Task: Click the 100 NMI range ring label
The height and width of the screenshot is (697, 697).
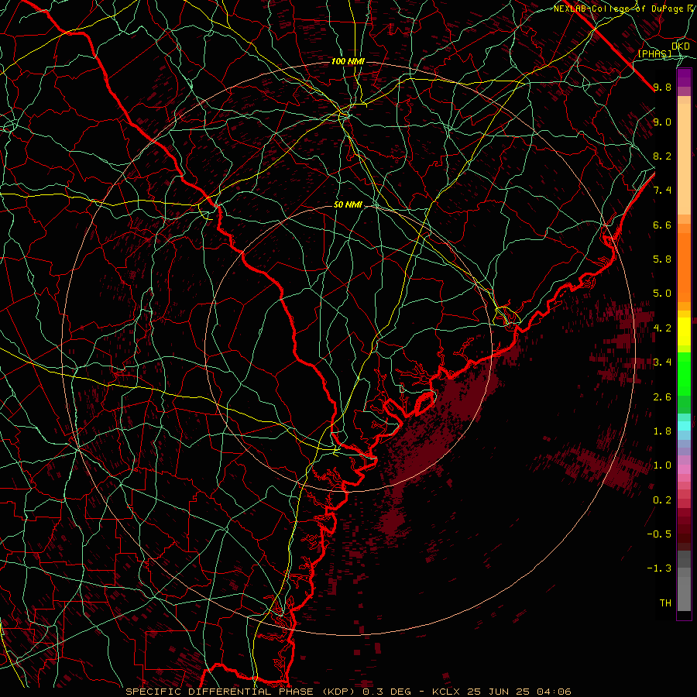Action: [348, 61]
